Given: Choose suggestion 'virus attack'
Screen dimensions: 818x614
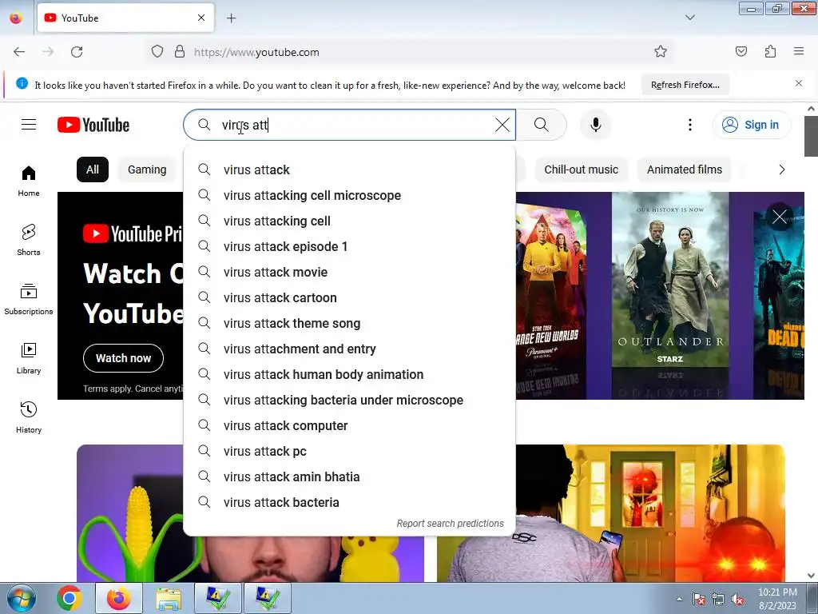Looking at the screenshot, I should [x=350, y=169].
